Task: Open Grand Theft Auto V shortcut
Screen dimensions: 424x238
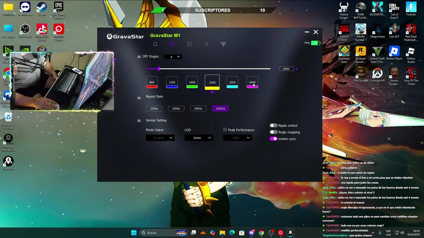Action: [x=377, y=55]
